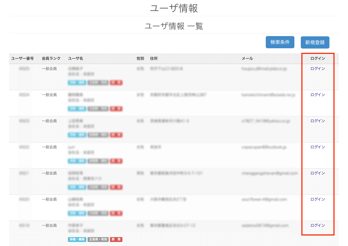
Task: Select the メール column header
Action: tap(247, 58)
